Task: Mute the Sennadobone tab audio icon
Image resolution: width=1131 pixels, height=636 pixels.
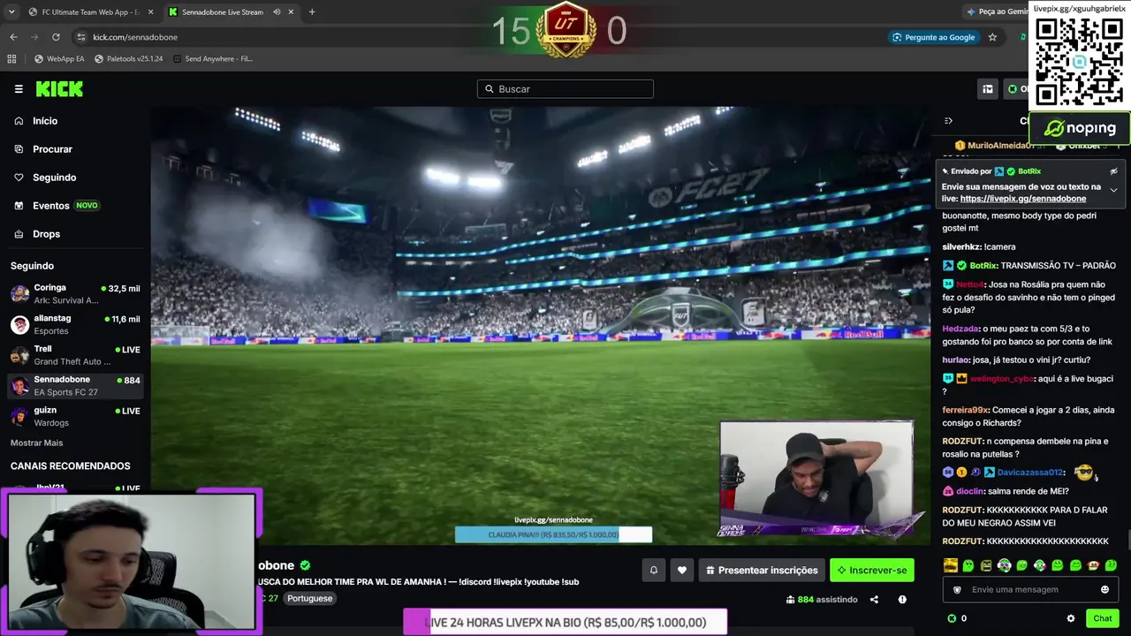Action: coord(277,12)
